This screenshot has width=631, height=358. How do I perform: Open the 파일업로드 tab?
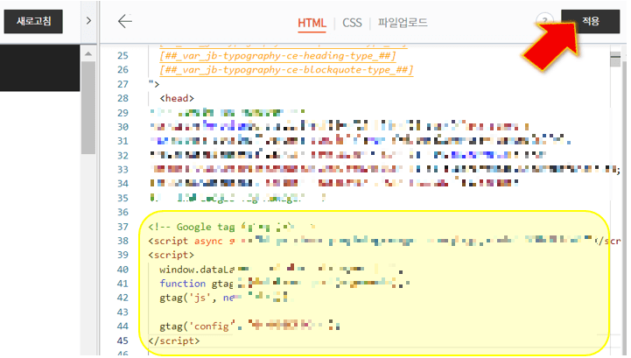point(403,22)
